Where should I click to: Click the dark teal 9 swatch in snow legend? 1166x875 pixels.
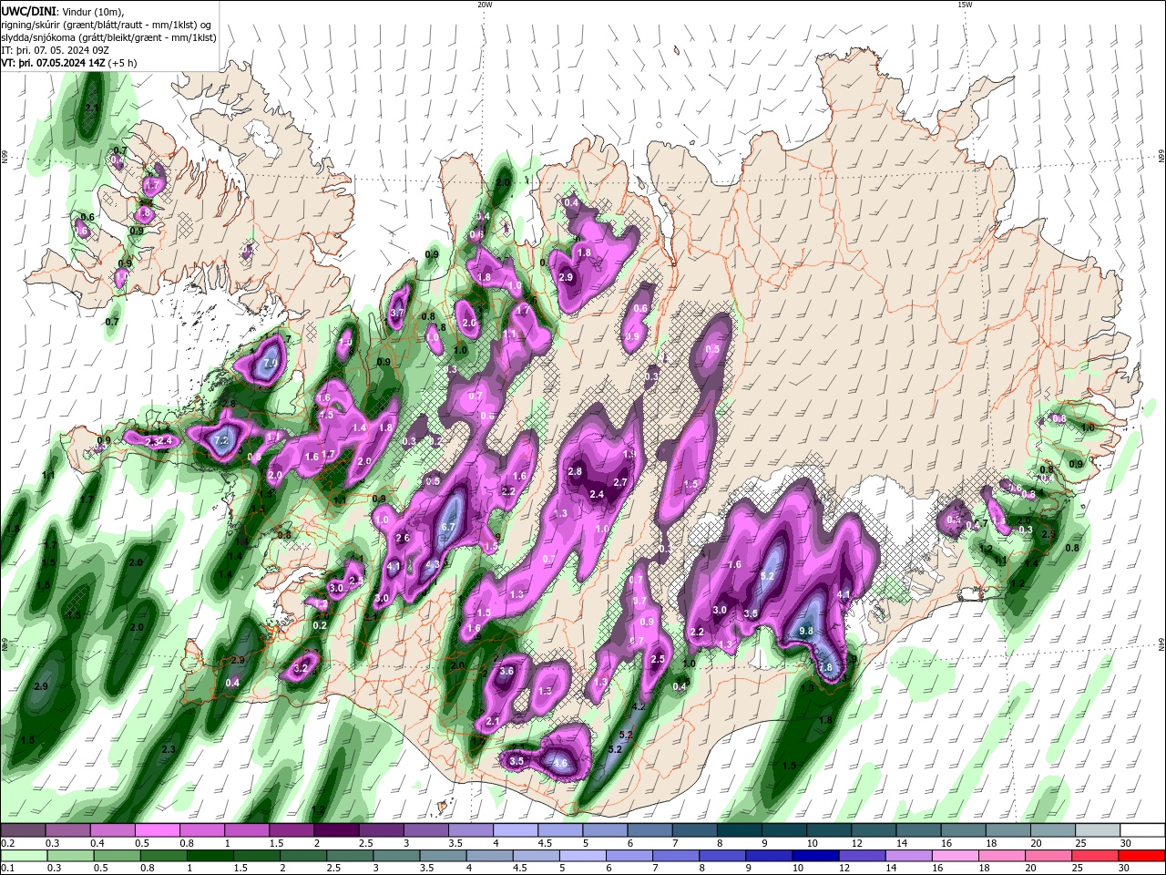(784, 830)
